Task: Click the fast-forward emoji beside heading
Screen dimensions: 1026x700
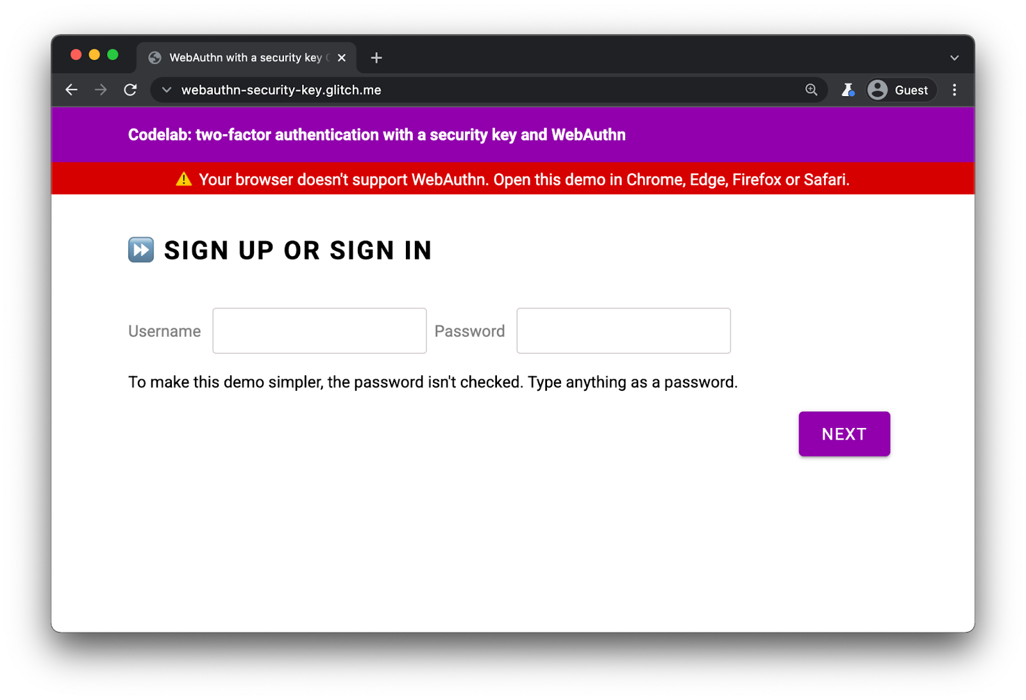Action: tap(141, 250)
